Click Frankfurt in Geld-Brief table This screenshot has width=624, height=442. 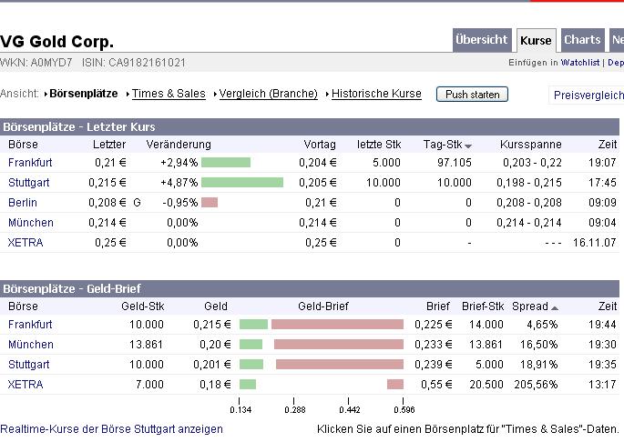coord(30,325)
